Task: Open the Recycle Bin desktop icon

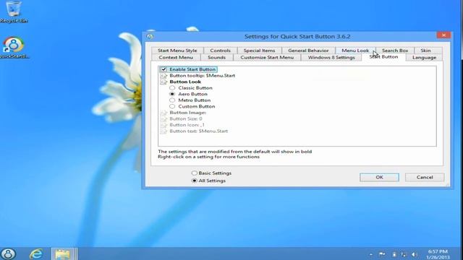Action: point(13,12)
